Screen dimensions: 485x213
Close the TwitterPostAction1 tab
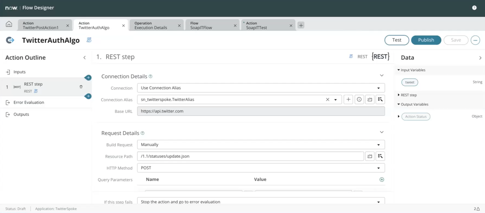[x=67, y=25]
